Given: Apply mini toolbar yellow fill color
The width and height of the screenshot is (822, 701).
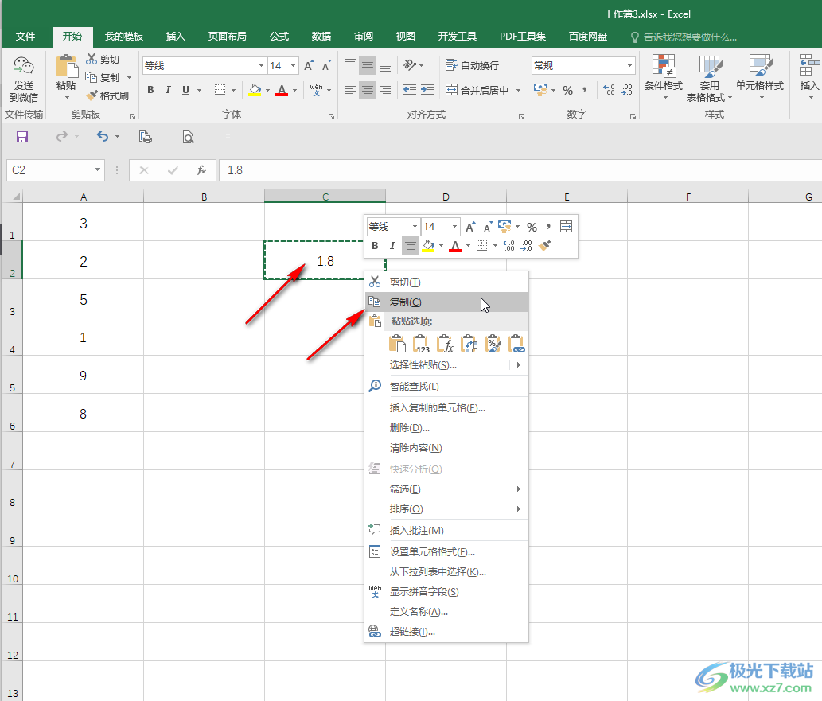Looking at the screenshot, I should pos(428,245).
